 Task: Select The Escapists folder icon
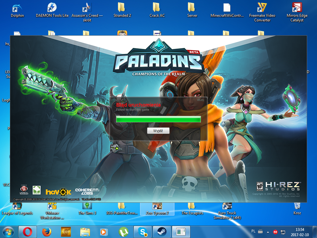[192, 209]
